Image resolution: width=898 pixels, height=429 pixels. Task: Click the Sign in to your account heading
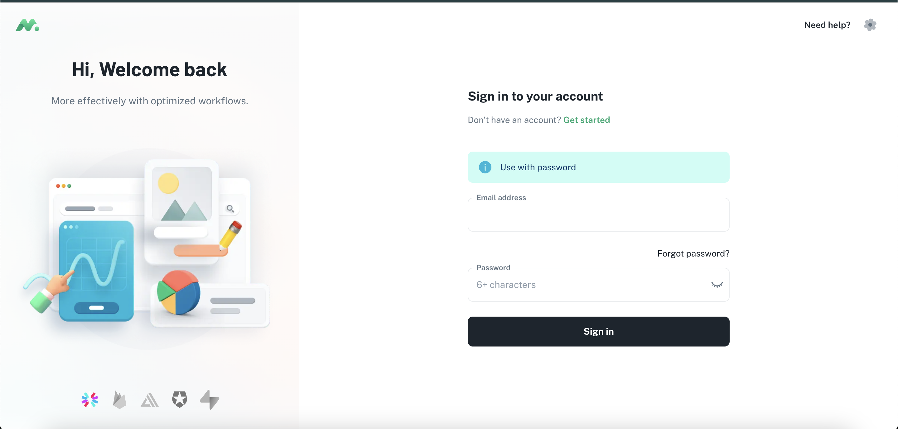pyautogui.click(x=535, y=97)
